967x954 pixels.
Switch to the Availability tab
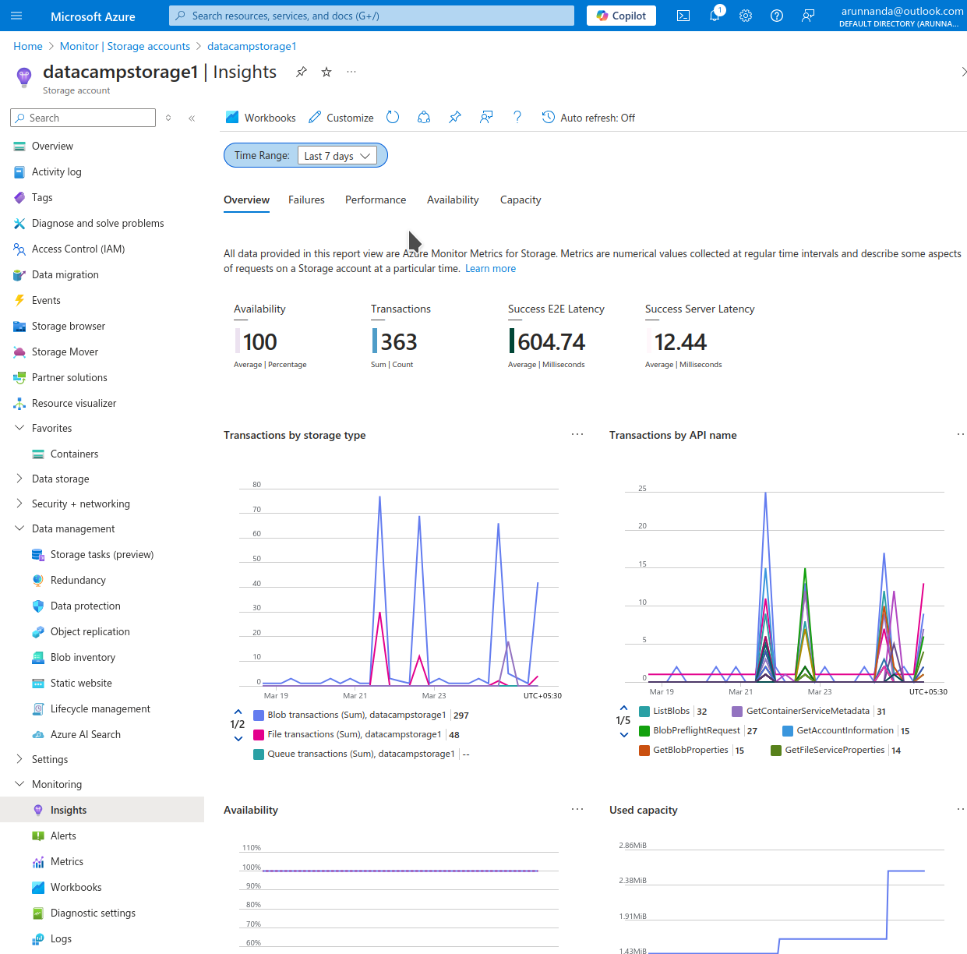[x=453, y=200]
